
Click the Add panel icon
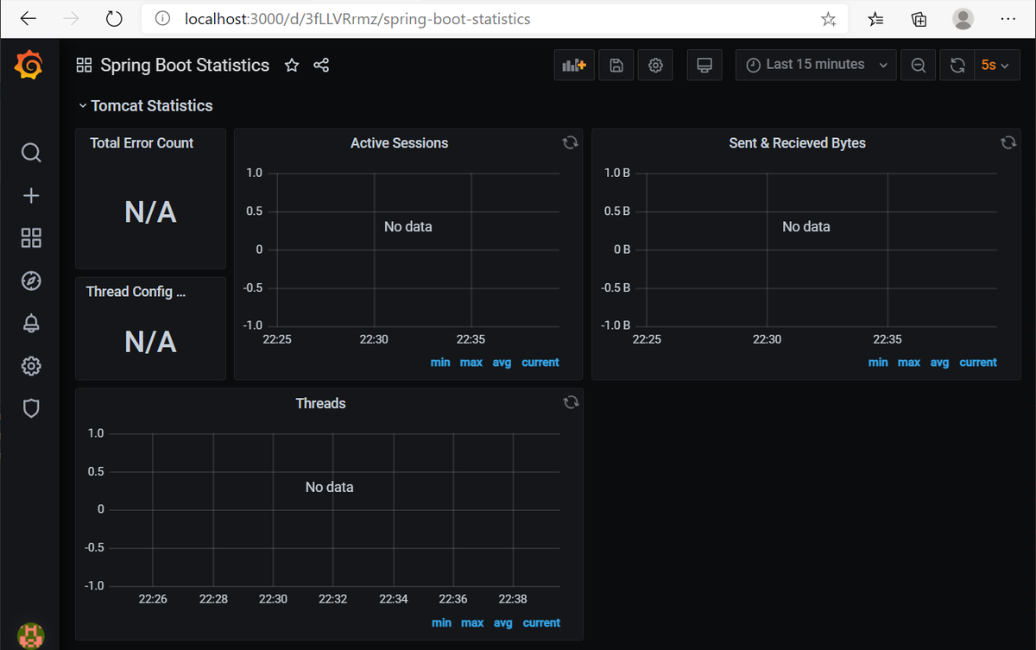pos(574,65)
